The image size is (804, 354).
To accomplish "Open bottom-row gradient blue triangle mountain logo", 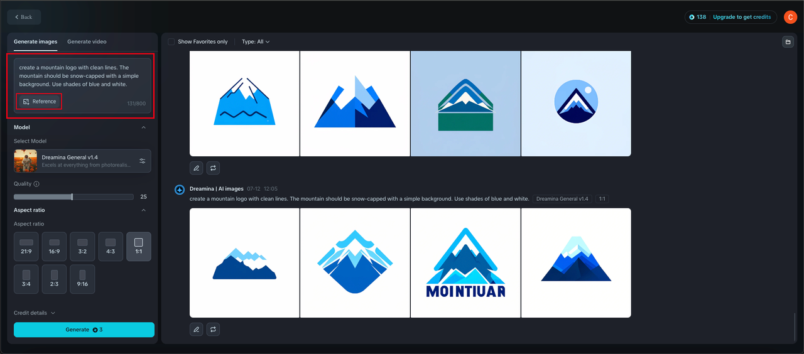I will click(x=576, y=263).
